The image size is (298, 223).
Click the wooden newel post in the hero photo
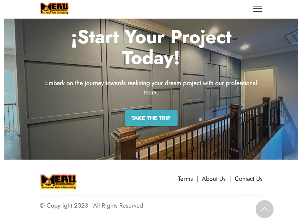pos(126,142)
